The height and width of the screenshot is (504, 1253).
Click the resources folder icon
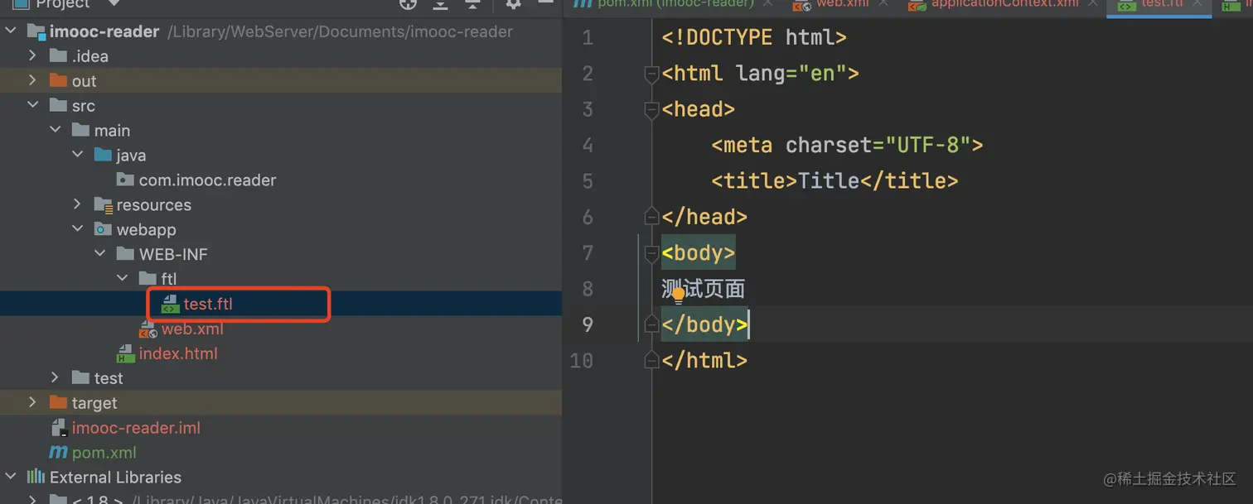tap(103, 204)
